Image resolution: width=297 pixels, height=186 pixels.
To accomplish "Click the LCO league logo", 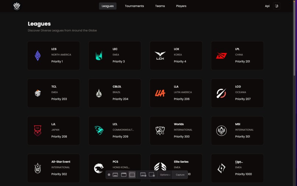I will click(x=221, y=93).
